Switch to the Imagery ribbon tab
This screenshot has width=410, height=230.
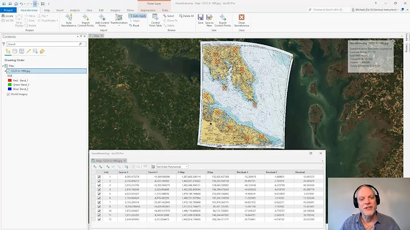(115, 10)
